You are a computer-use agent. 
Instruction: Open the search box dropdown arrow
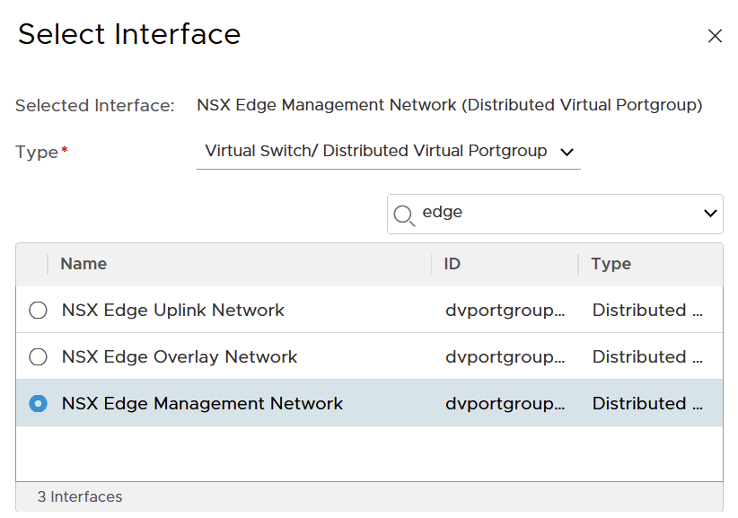coord(710,214)
